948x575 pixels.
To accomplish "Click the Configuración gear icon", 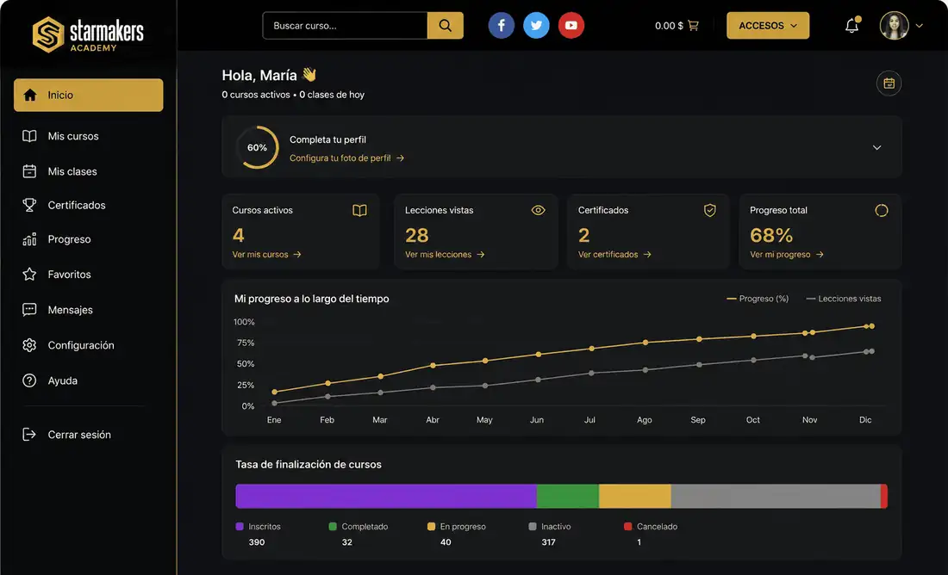I will (29, 345).
